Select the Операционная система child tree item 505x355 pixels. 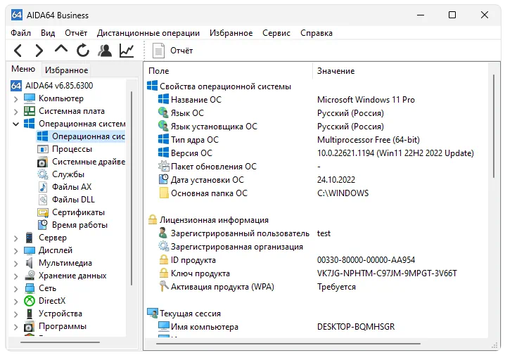point(81,136)
